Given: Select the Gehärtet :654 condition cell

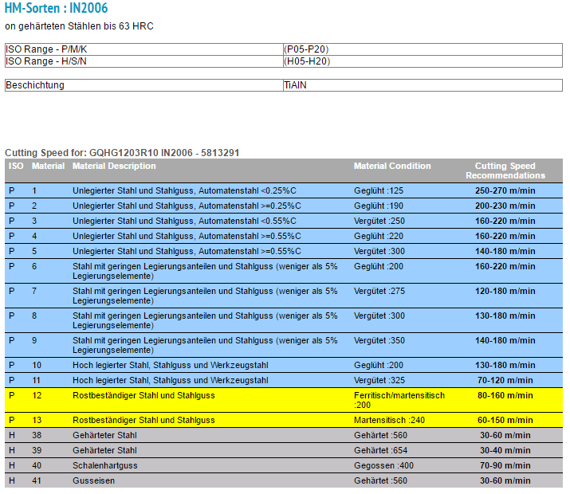Looking at the screenshot, I should (x=380, y=451).
